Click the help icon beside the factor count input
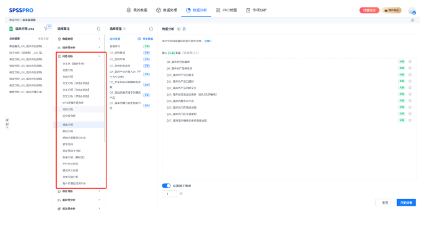The height and width of the screenshot is (243, 430). click(x=181, y=194)
